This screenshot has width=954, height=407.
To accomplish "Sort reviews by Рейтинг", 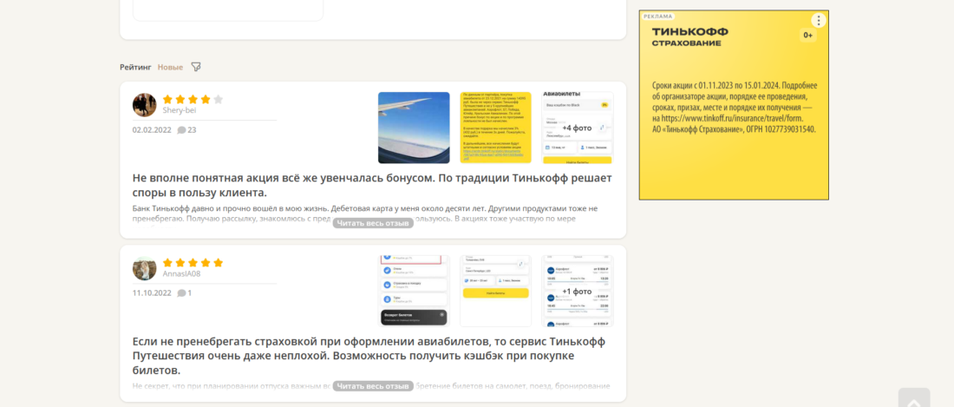I will pyautogui.click(x=135, y=67).
